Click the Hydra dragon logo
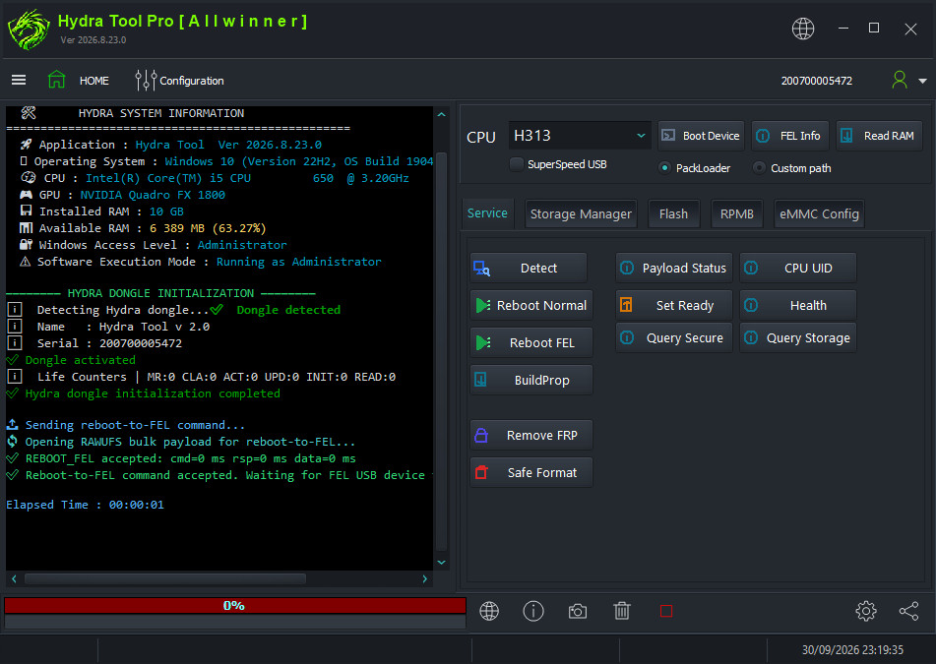Screen dimensions: 936x664 pyautogui.click(x=29, y=30)
